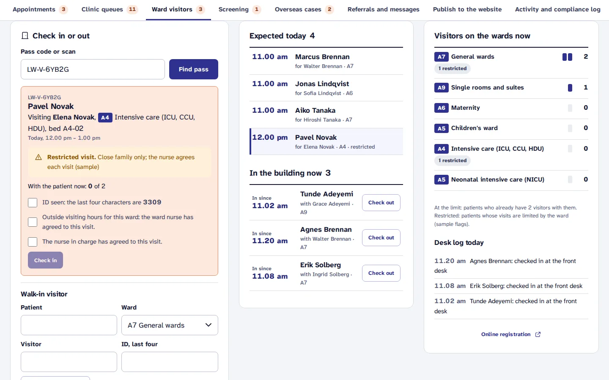Open the Overseas cases tab
Viewport: 609px width, 380px height.
(304, 9)
